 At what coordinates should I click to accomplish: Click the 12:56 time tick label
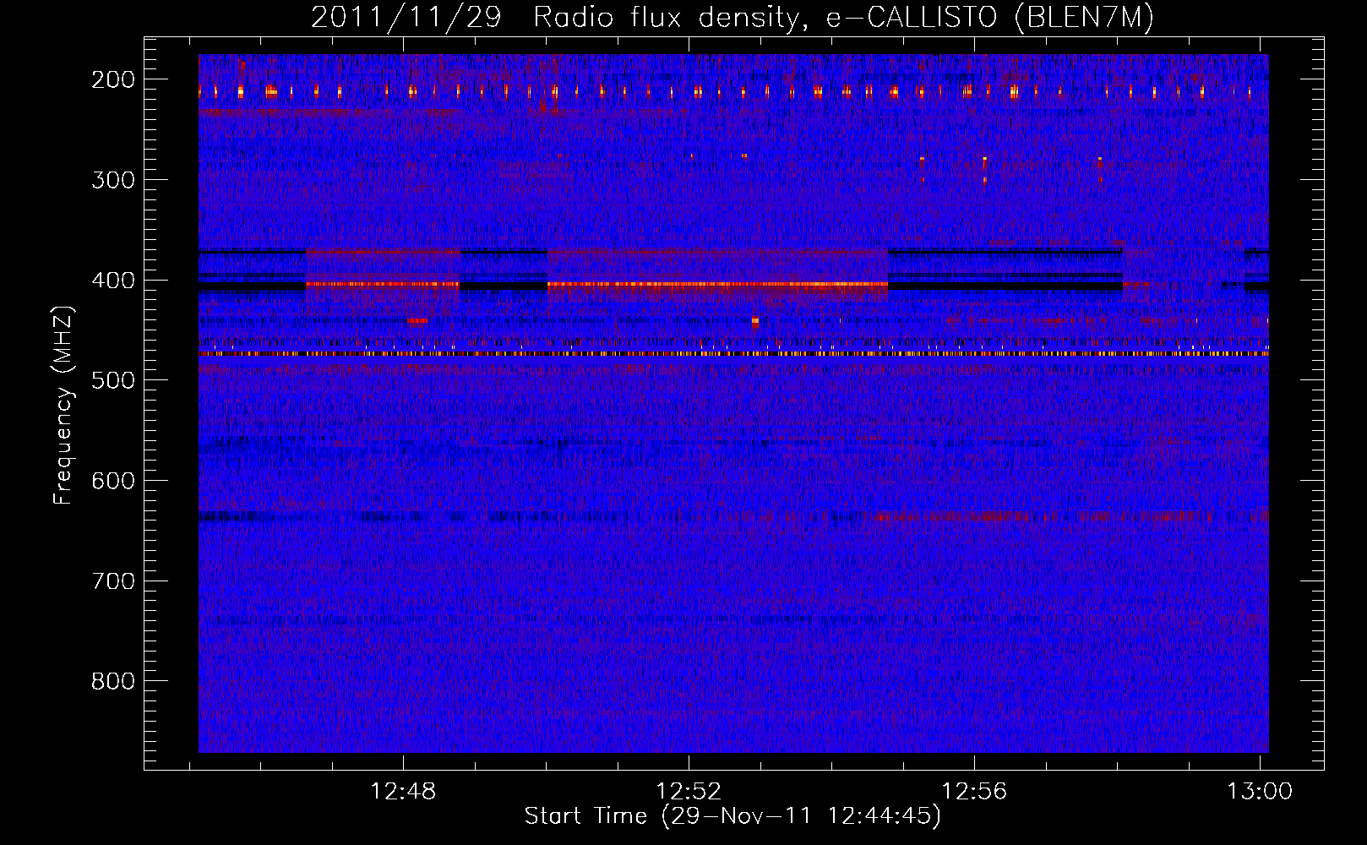coord(975,792)
